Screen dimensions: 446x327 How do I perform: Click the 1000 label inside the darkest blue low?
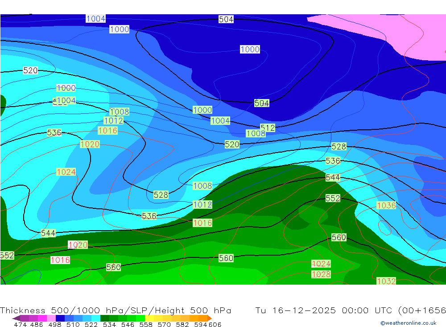tap(250, 49)
